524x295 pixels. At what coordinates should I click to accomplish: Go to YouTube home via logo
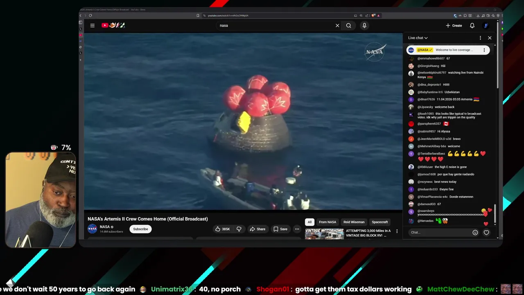click(x=113, y=25)
